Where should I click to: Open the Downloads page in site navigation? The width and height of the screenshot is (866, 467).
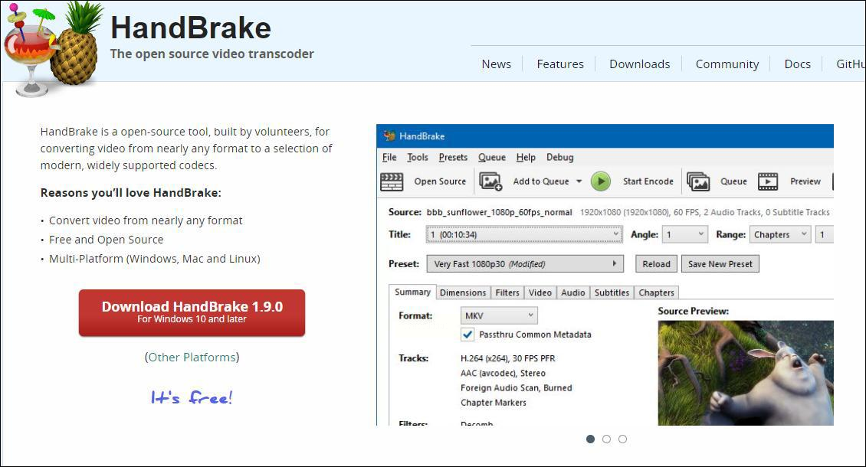tap(639, 64)
